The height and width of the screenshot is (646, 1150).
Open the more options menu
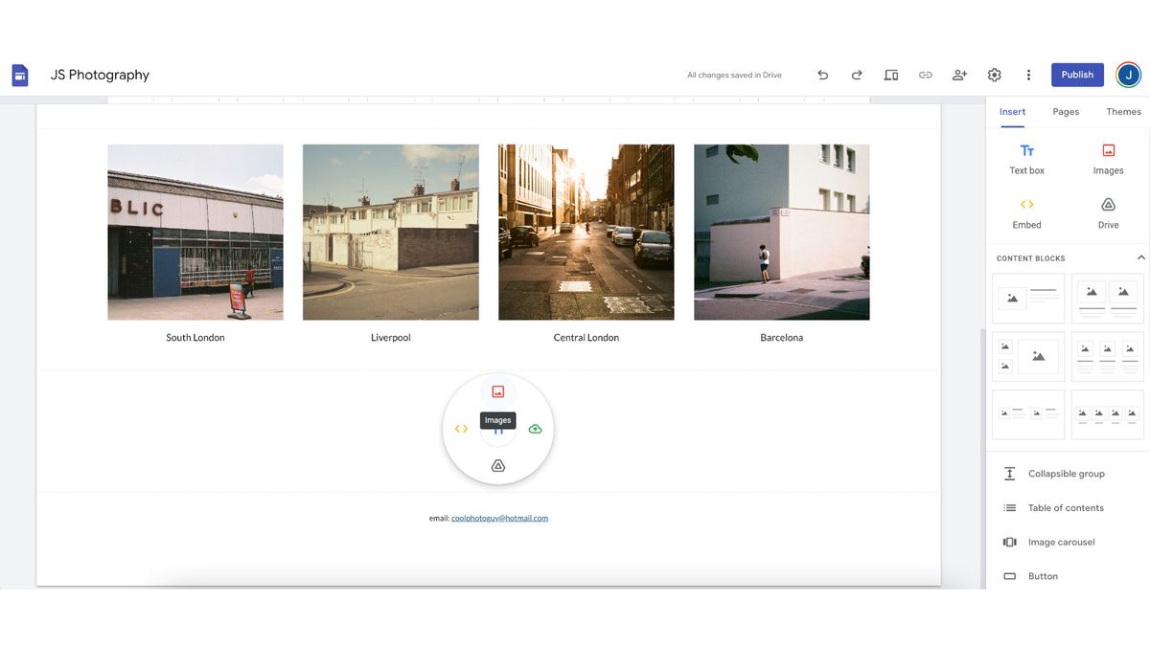coord(1028,74)
